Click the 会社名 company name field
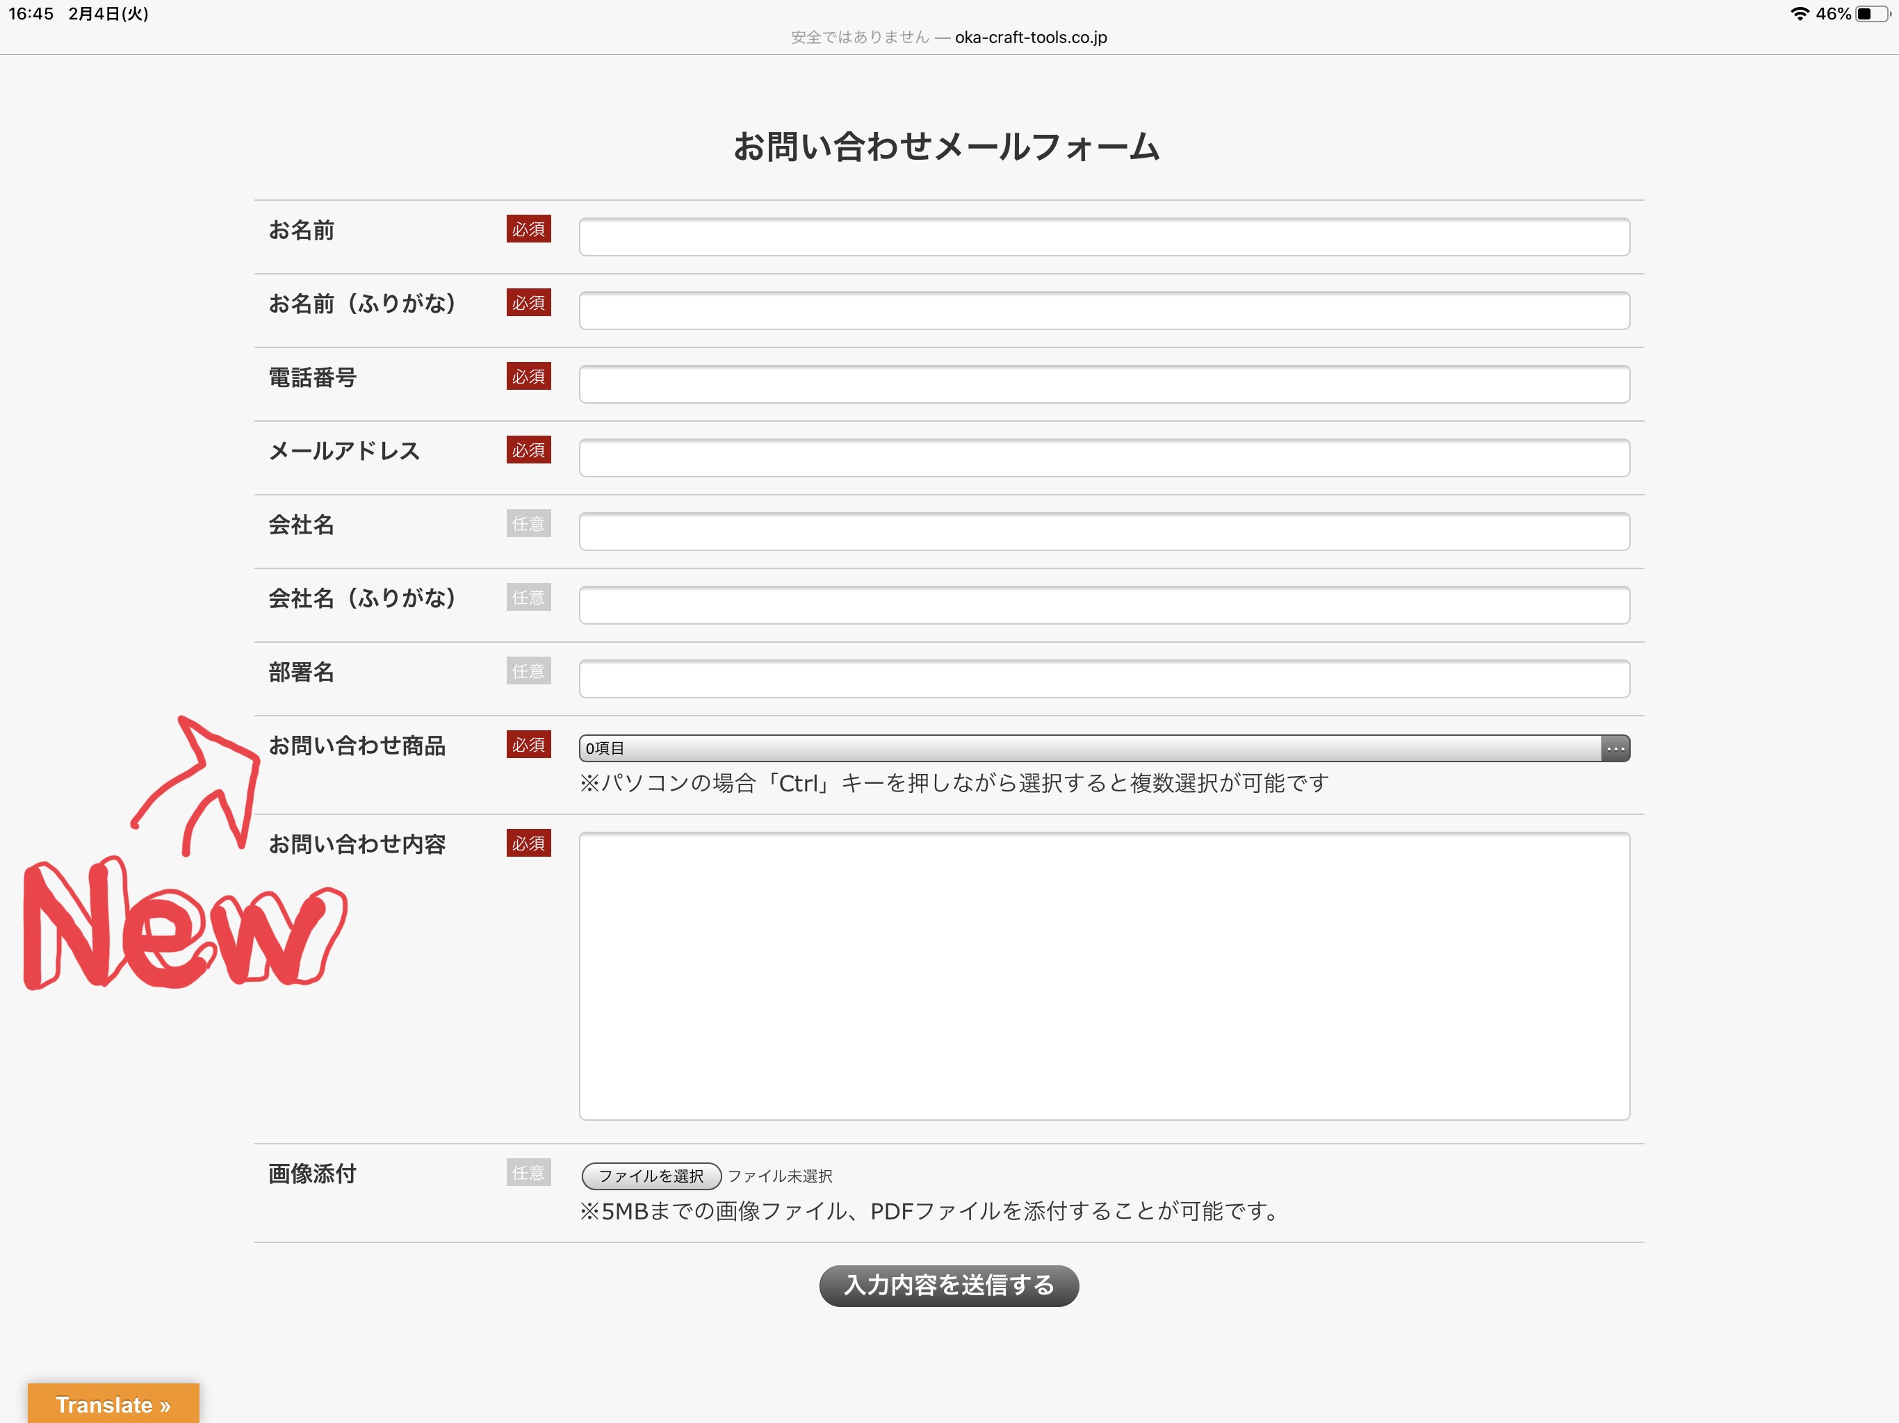This screenshot has width=1899, height=1423. [x=1103, y=532]
